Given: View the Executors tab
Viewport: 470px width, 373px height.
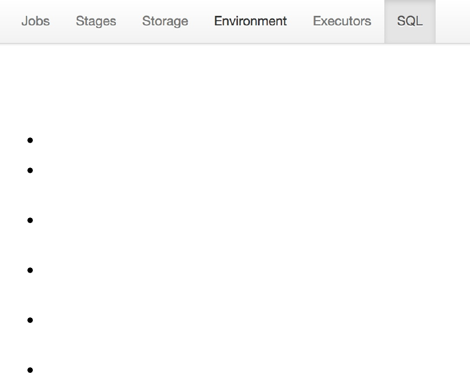Looking at the screenshot, I should point(342,21).
